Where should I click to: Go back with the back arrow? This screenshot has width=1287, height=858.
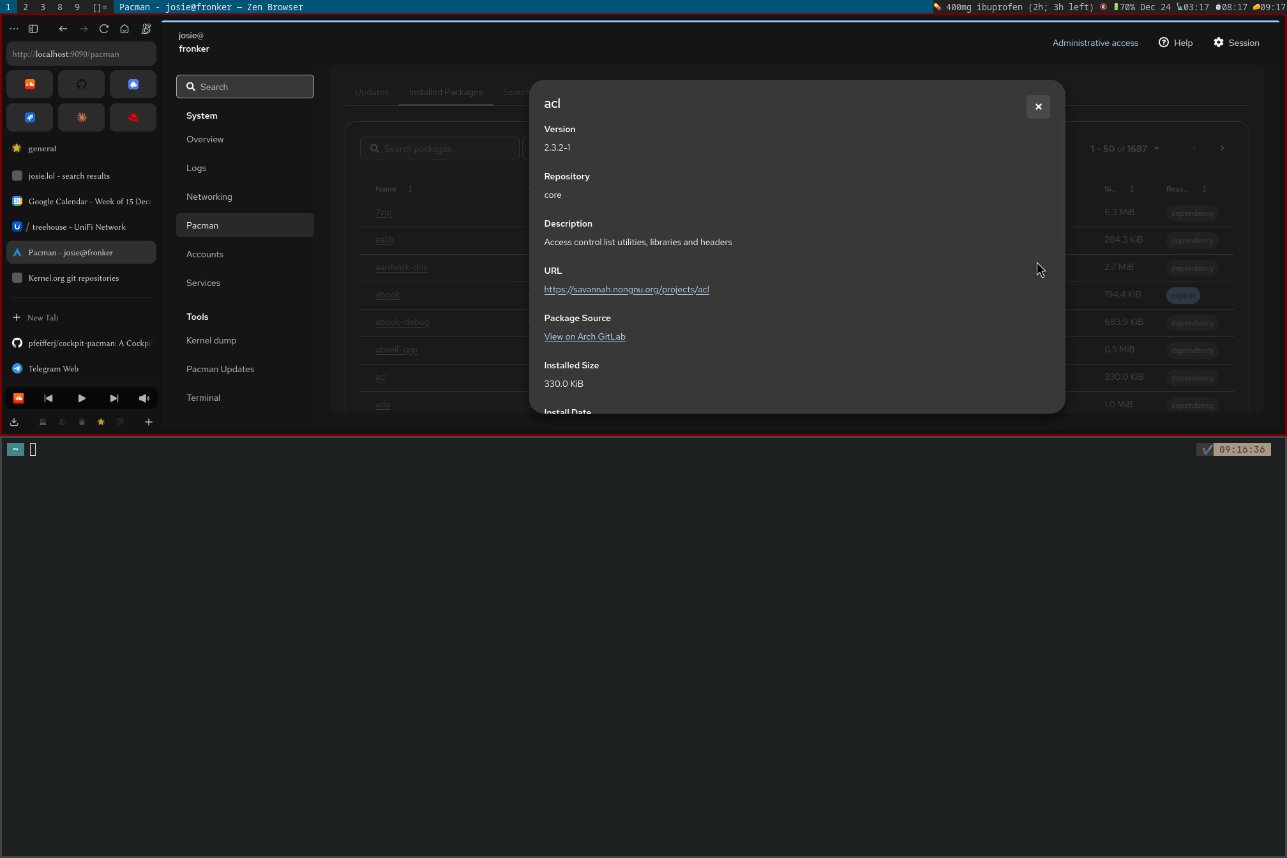tap(63, 29)
